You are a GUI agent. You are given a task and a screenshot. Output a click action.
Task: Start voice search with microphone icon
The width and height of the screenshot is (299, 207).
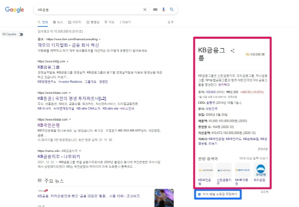(163, 9)
